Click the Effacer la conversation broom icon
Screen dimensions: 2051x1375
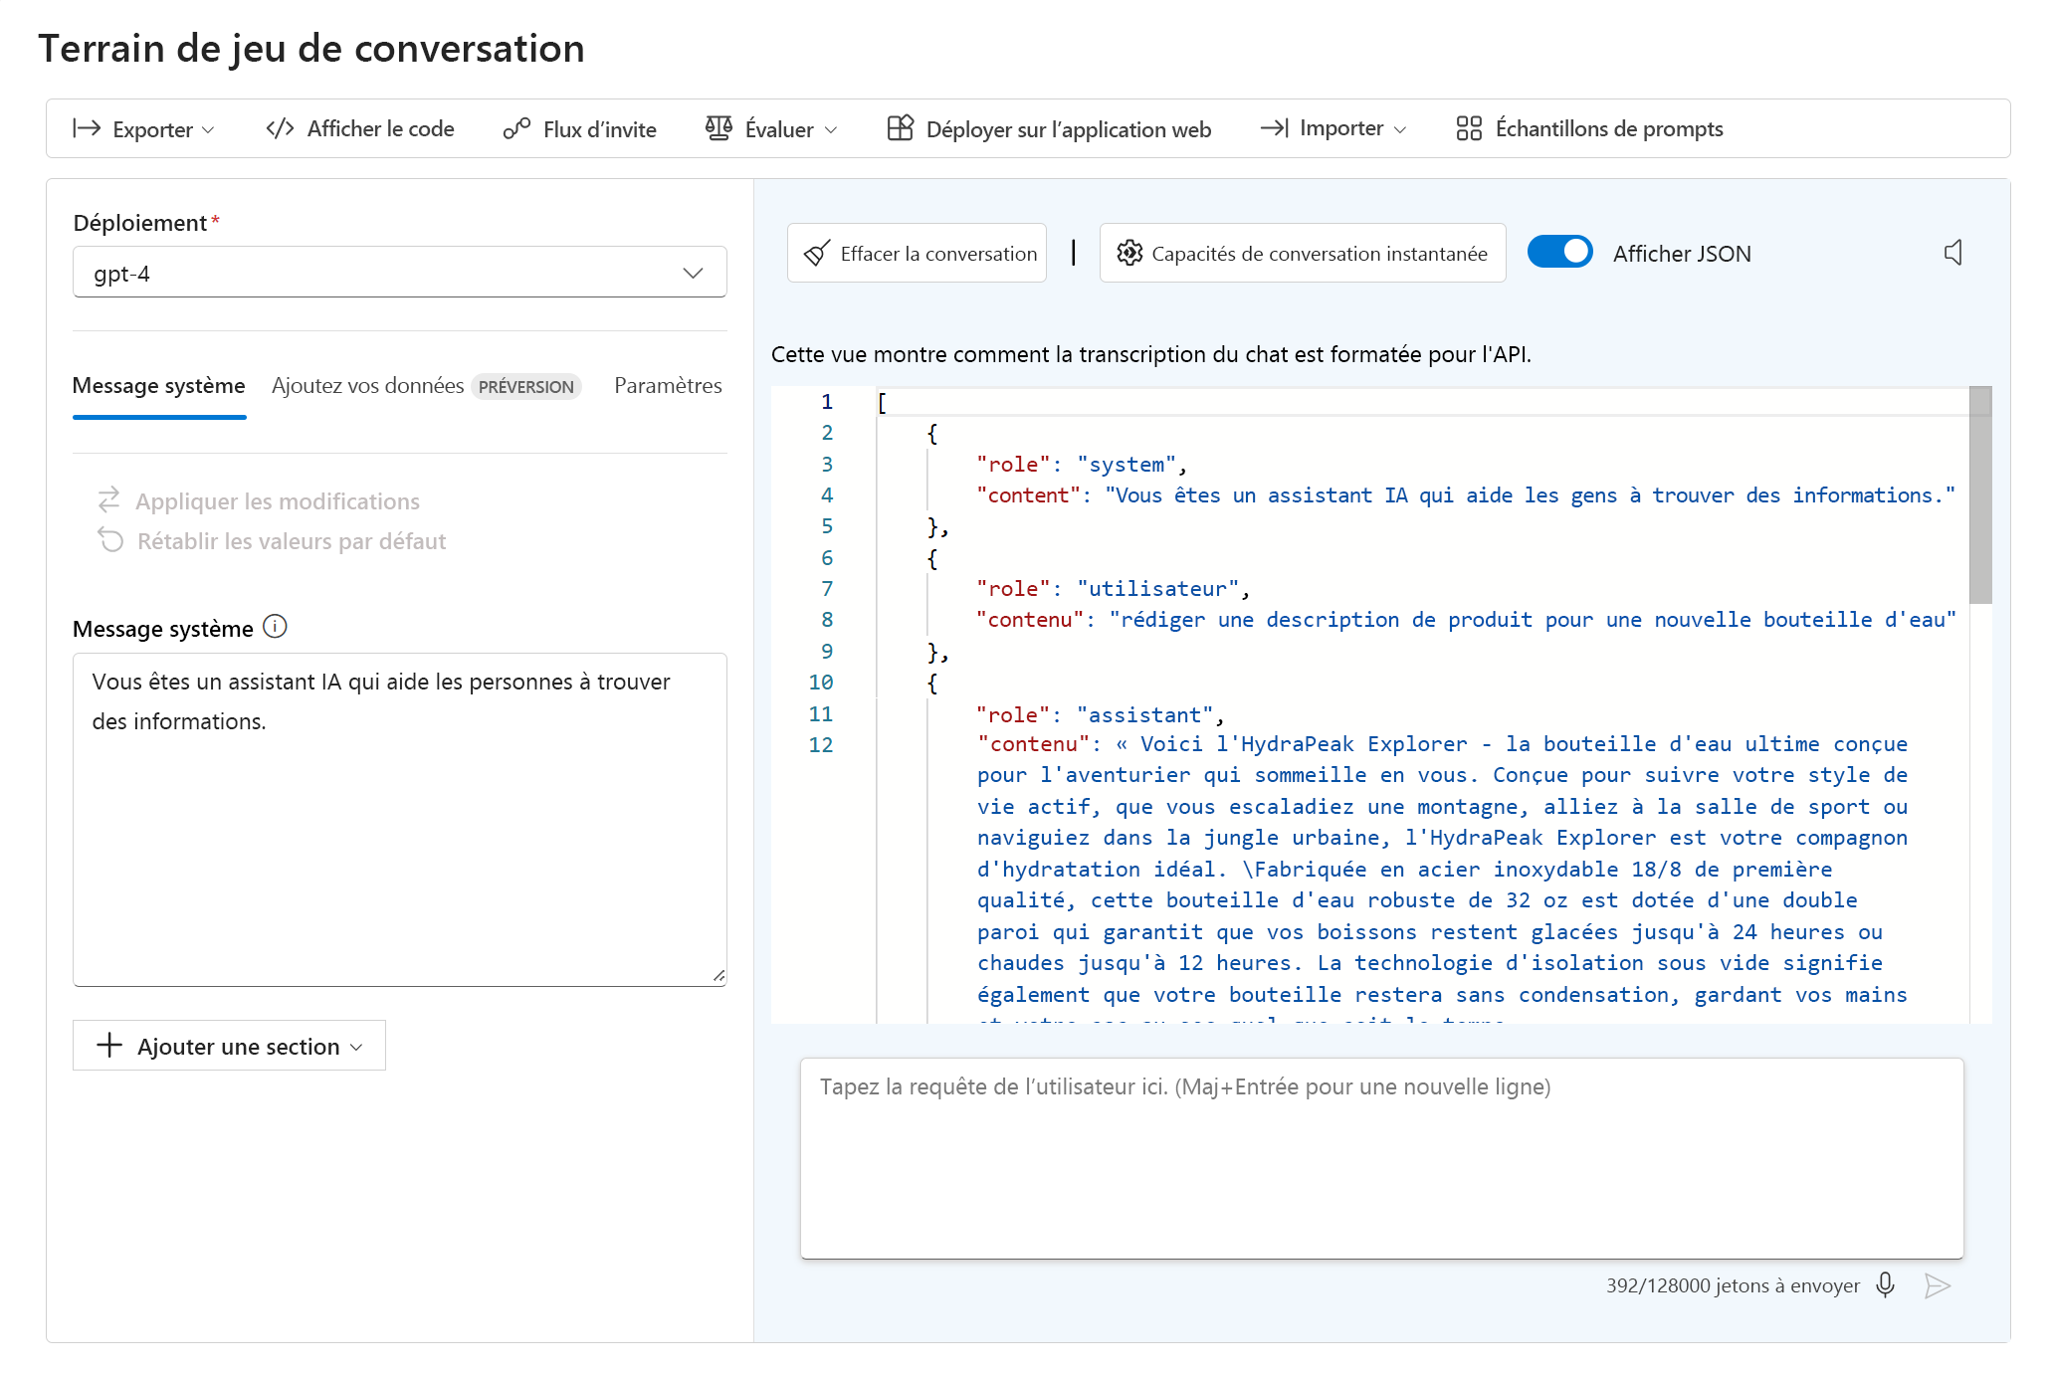tap(817, 253)
